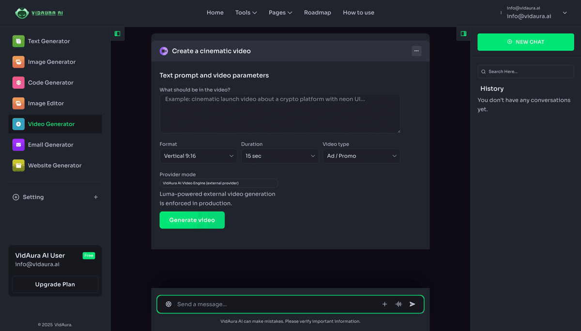Click the plus attachment icon in message bar
Screen dimensions: 581x331
click(x=385, y=304)
